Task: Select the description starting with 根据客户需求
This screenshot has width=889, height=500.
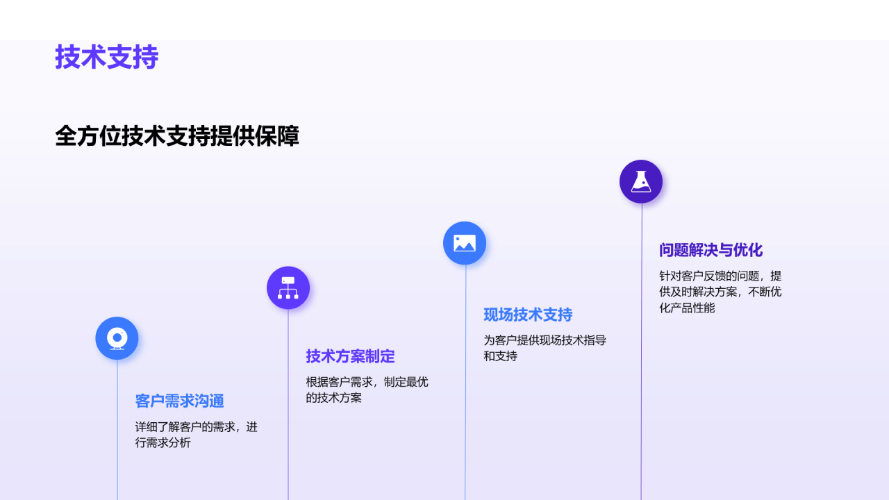Action: click(367, 390)
